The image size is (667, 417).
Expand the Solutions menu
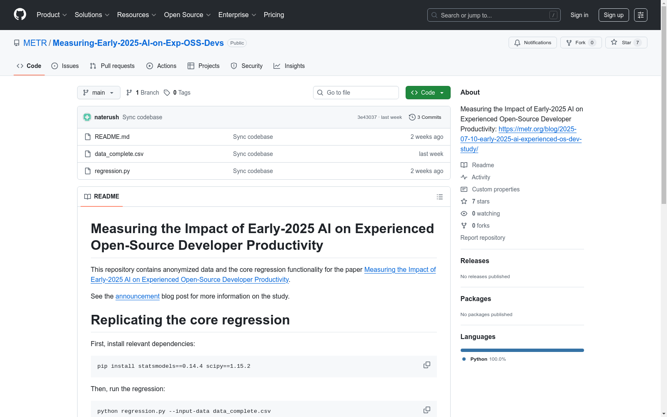click(92, 15)
